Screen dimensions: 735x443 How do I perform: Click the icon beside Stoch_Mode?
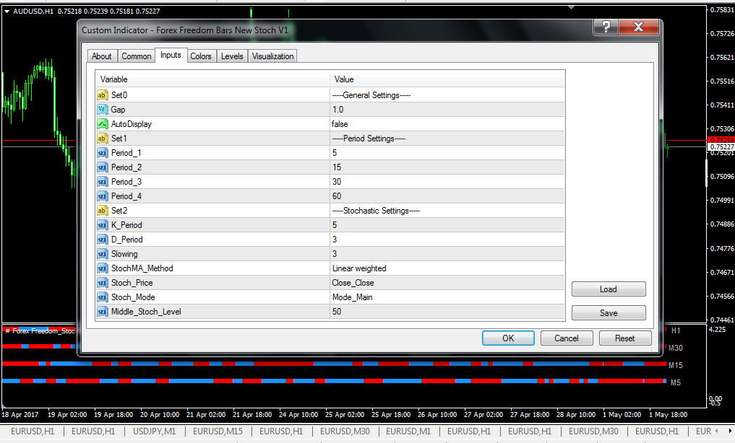point(102,297)
